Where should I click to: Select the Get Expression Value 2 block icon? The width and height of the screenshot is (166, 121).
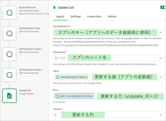coord(9,54)
